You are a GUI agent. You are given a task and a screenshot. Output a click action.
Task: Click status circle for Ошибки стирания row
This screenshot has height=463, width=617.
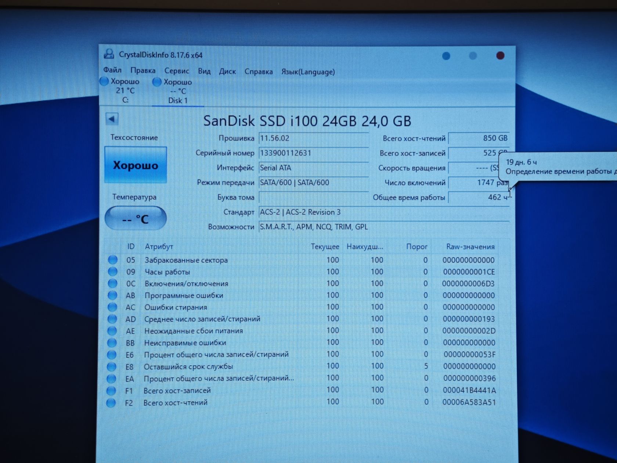[112, 307]
